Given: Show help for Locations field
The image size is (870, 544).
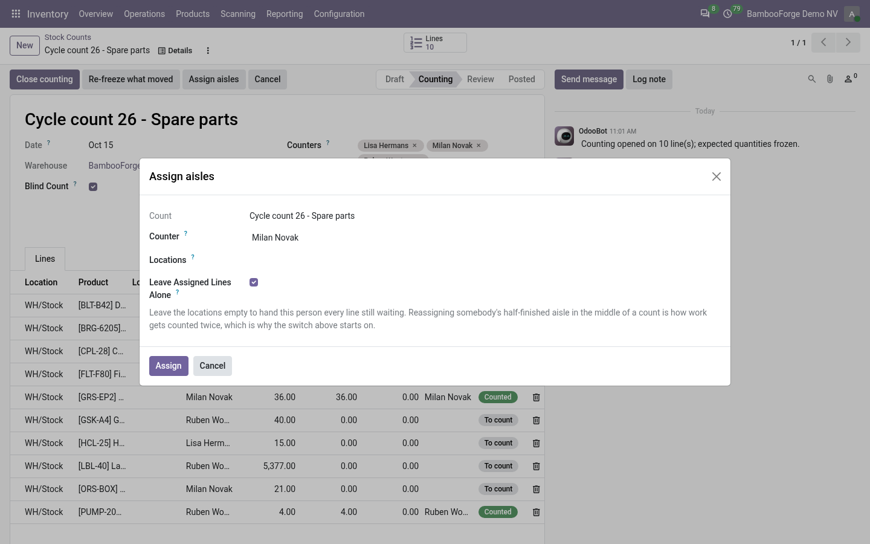Looking at the screenshot, I should pyautogui.click(x=193, y=257).
